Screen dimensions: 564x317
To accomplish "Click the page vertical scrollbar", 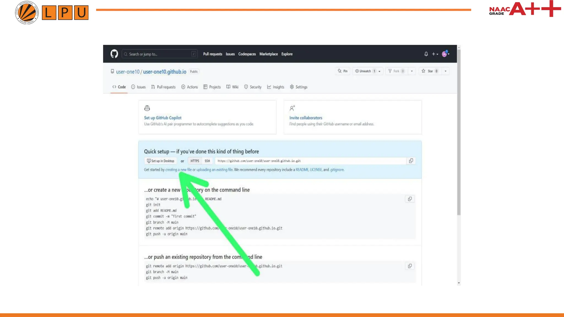I will tap(459, 132).
